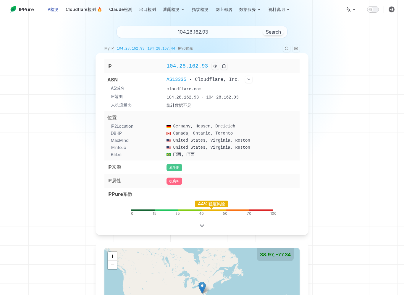Click the 原生IP green tag

coord(174,168)
